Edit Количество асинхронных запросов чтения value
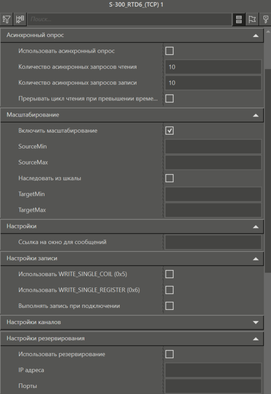This screenshot has width=271, height=394. pyautogui.click(x=213, y=67)
